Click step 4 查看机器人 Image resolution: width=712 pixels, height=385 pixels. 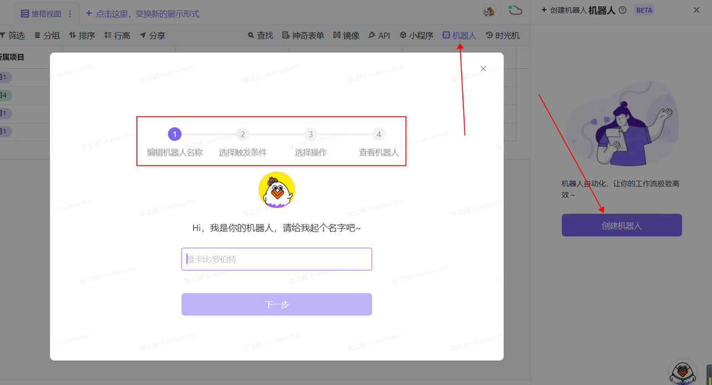coord(379,142)
